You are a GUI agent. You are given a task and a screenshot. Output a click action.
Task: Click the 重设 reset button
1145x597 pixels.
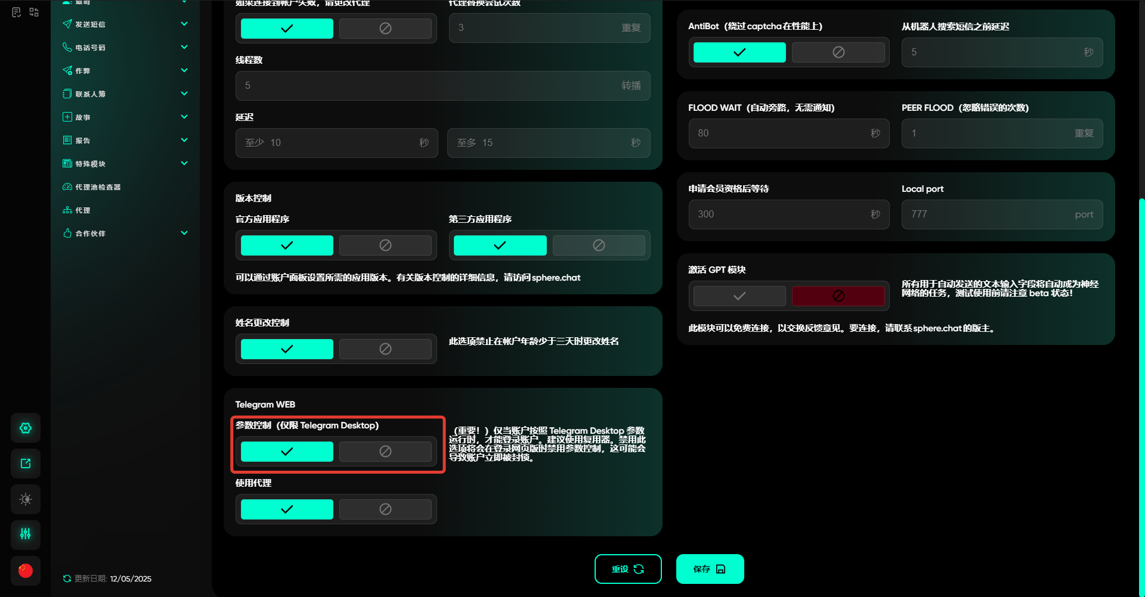(628, 569)
